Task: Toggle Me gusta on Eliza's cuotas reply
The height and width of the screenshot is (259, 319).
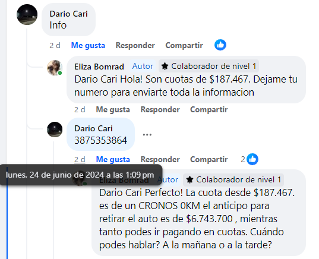Action: point(113,109)
